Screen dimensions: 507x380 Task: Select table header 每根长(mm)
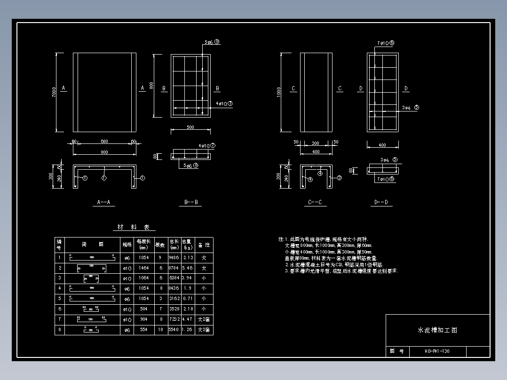pos(143,245)
